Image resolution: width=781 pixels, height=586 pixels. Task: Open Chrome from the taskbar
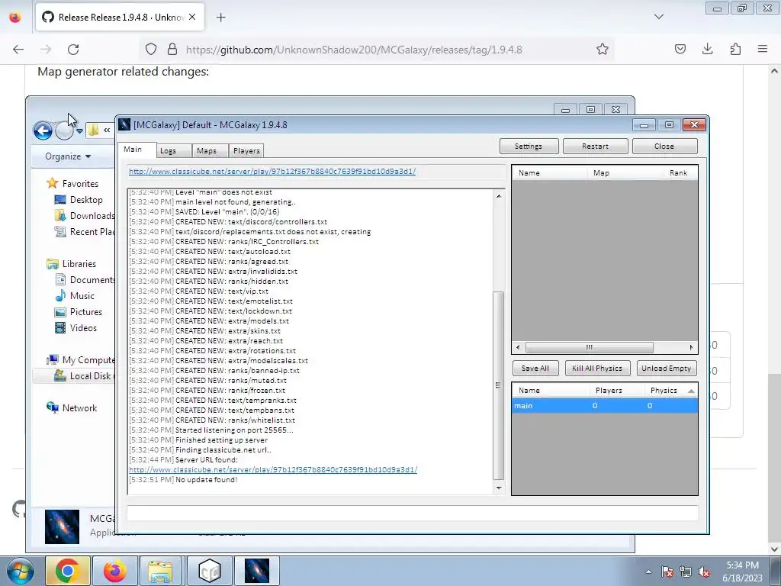(x=68, y=571)
